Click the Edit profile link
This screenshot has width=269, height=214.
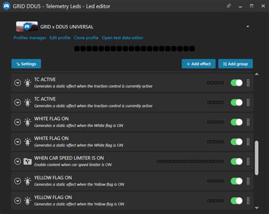coord(60,38)
